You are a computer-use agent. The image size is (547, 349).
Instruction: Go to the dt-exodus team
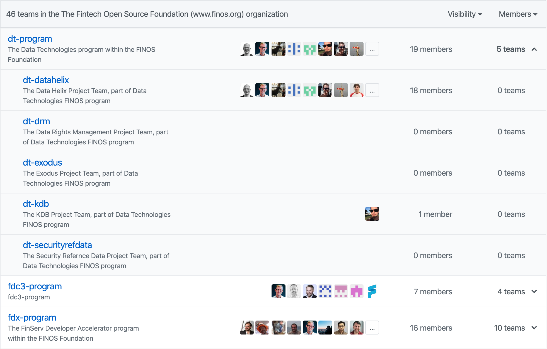[x=42, y=163]
